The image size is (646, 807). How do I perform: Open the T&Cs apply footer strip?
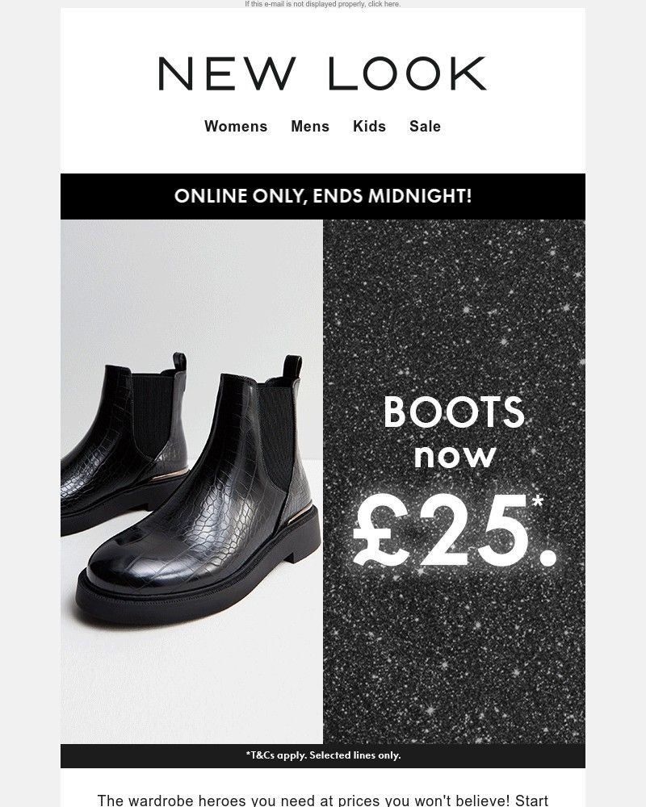coord(323,755)
